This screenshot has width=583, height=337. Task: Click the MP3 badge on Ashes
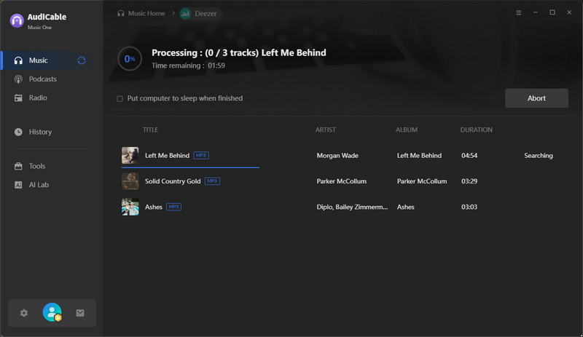click(x=173, y=207)
